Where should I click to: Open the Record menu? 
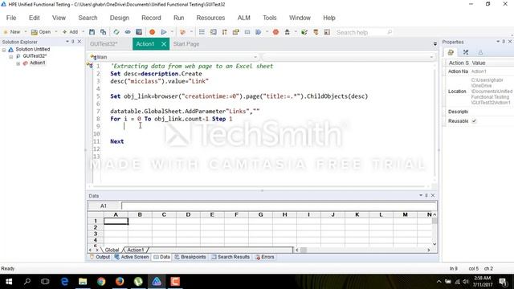151,18
